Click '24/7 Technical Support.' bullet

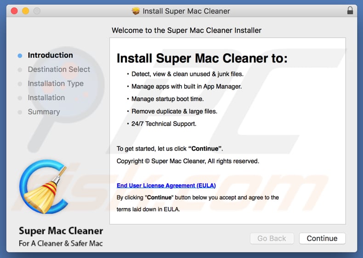[x=164, y=124]
